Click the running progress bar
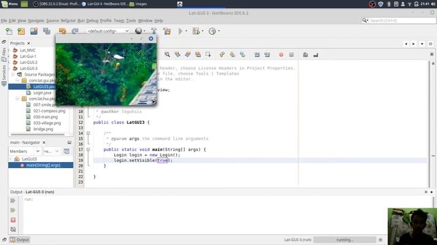Image resolution: width=437 pixels, height=245 pixels. 344,240
